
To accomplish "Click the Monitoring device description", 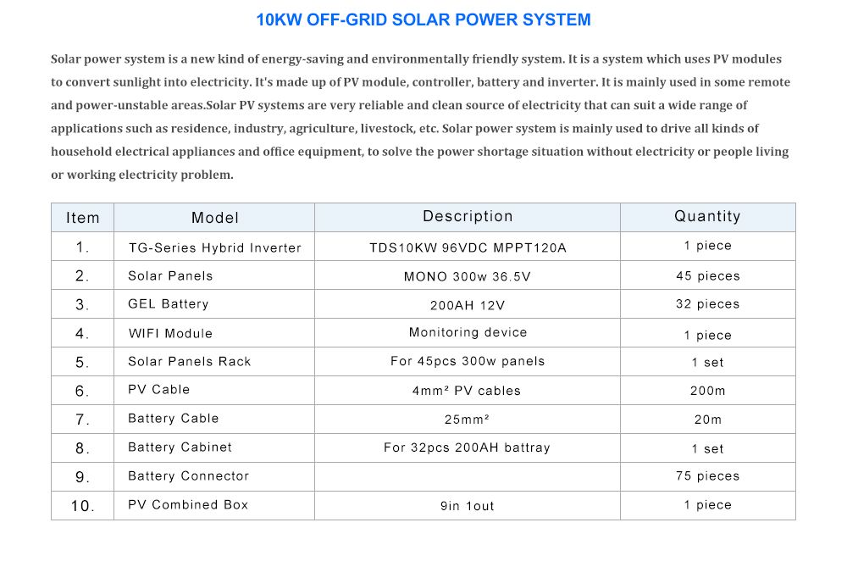I will (x=468, y=331).
